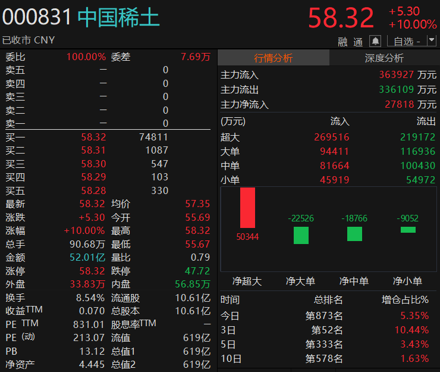The width and height of the screenshot is (440, 372).
Task: Click 内盘 value 56.85万
Action: (193, 284)
